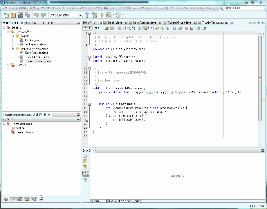
Task: Click the New Project toolbar icon
Action: pyautogui.click(x=13, y=15)
